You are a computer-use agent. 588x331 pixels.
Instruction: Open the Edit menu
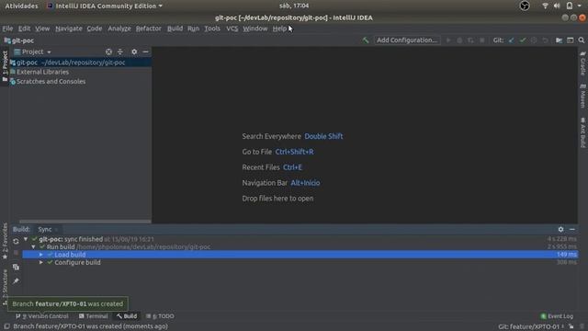24,29
